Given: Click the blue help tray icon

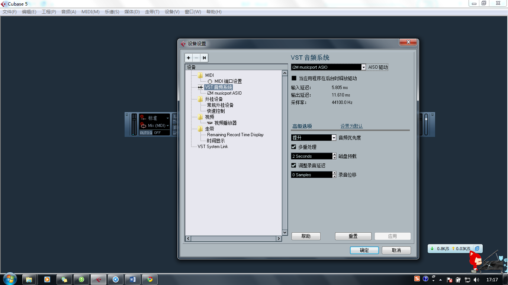Looking at the screenshot, I should [425, 279].
